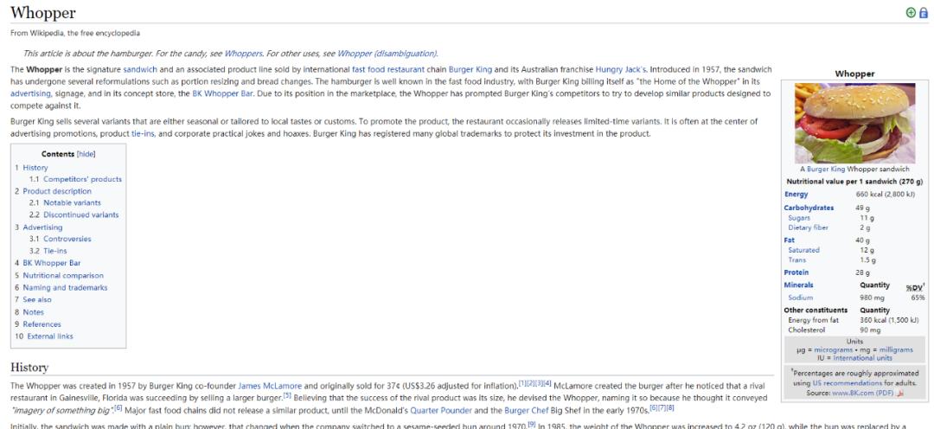
Task: Jump to History in the contents list
Action: point(35,168)
